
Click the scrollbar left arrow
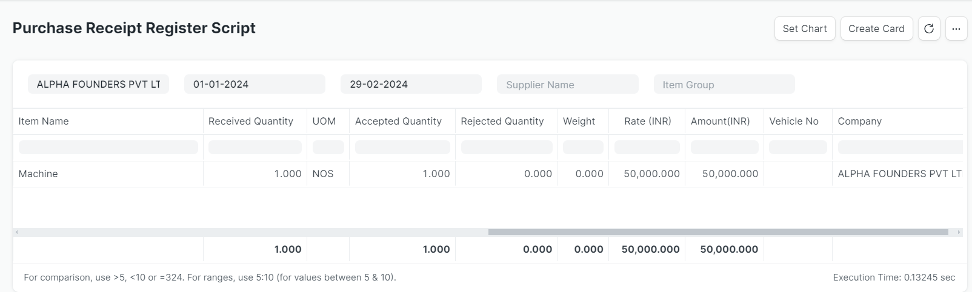tap(16, 232)
